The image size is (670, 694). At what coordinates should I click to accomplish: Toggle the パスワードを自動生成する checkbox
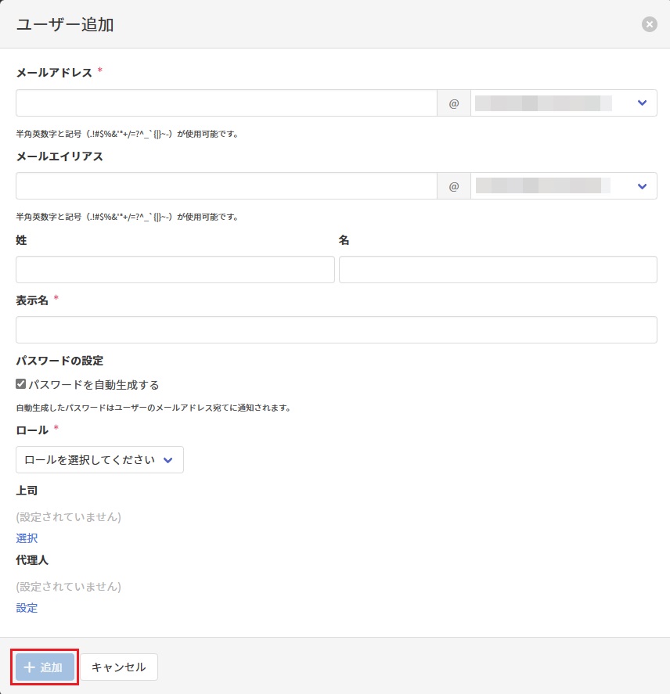(x=21, y=384)
